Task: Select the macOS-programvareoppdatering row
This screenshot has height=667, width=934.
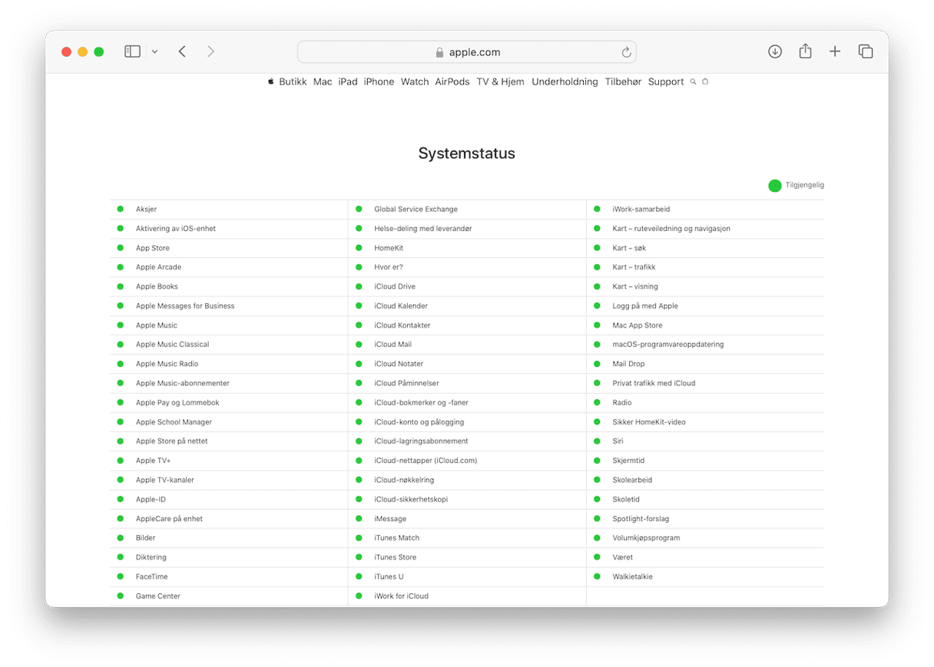Action: [705, 345]
